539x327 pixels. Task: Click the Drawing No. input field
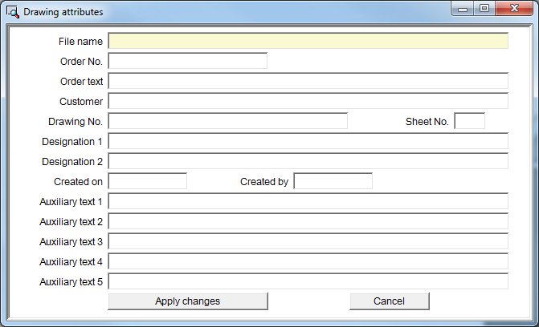(x=227, y=121)
